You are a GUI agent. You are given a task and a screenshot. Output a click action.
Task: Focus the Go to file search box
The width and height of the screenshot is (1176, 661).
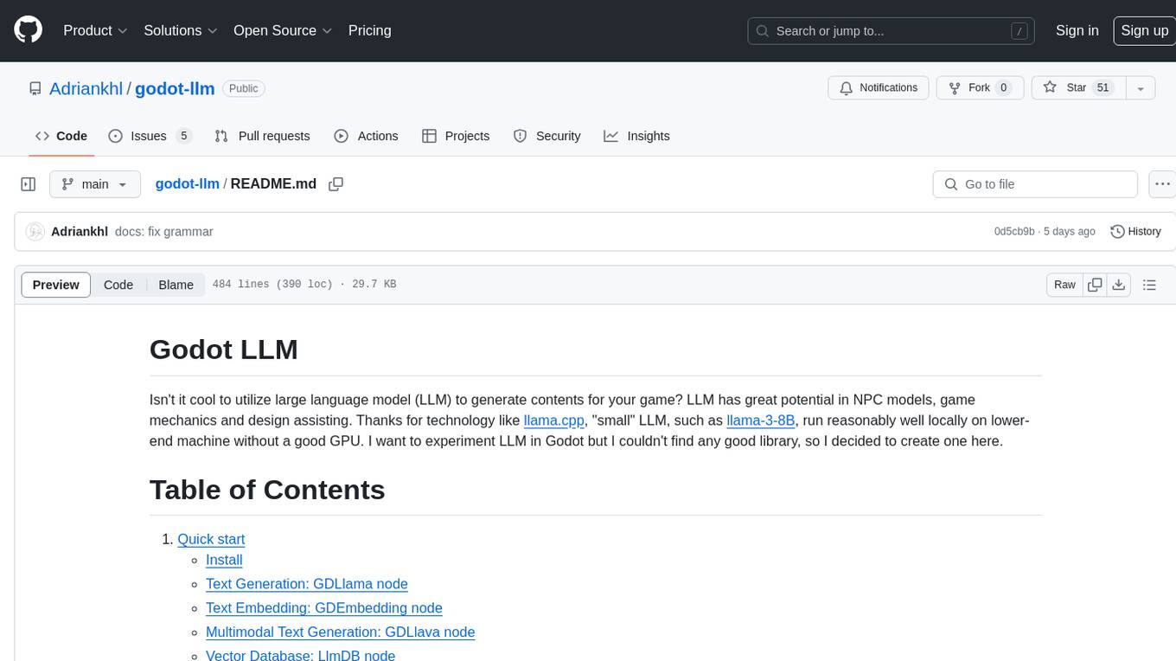point(1035,184)
